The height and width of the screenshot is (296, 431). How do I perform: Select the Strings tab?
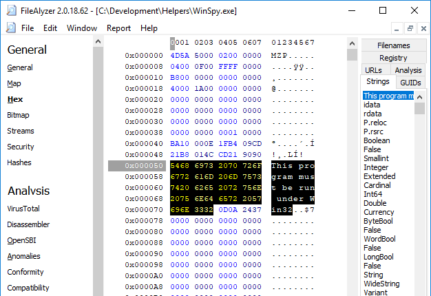pyautogui.click(x=378, y=81)
